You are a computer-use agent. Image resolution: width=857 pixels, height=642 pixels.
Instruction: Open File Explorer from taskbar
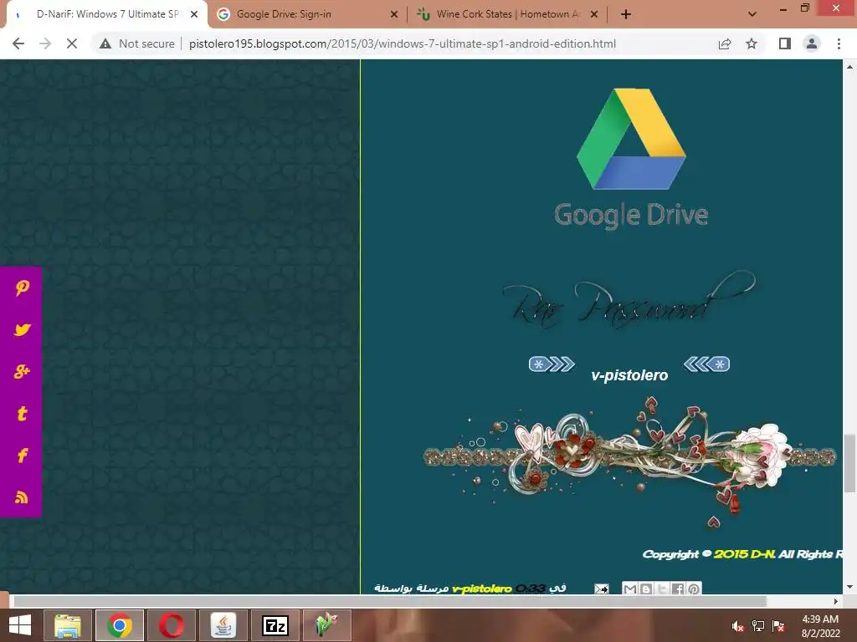(68, 625)
